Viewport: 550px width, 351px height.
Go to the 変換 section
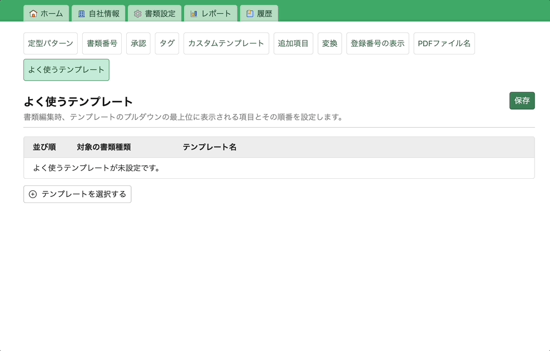point(330,43)
